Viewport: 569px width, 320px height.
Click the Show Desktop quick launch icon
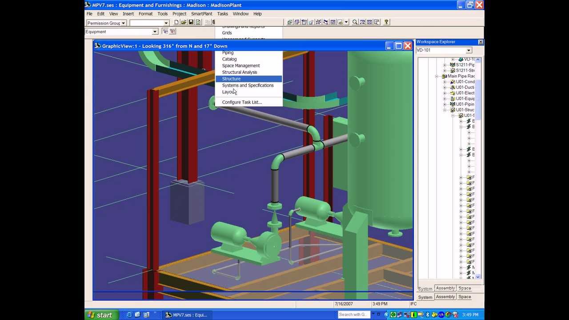pos(138,315)
